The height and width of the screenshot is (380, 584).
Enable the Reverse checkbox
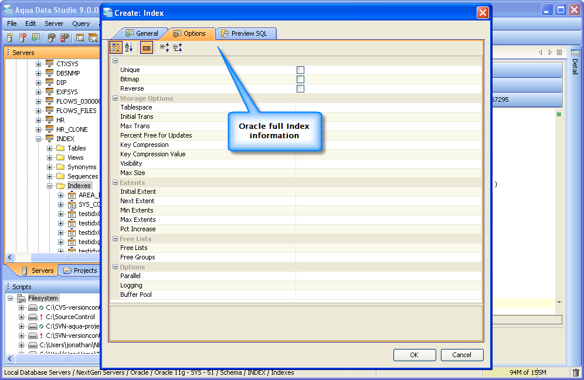[300, 88]
